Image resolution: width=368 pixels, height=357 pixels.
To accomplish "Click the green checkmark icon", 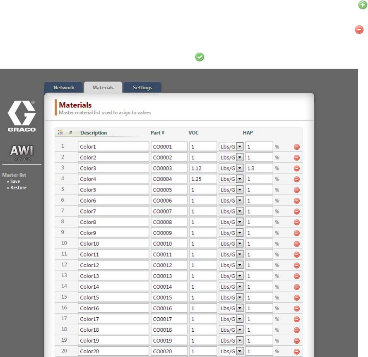I will 200,57.
